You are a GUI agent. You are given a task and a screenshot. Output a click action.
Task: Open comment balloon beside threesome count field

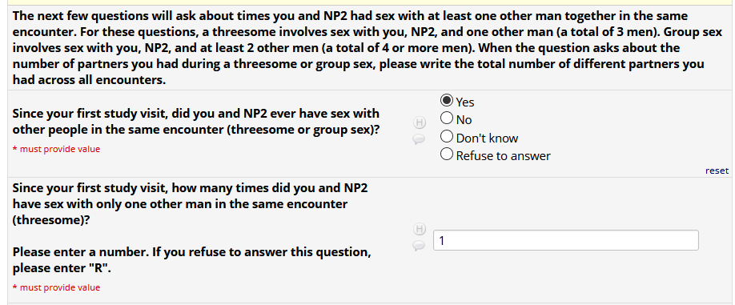419,246
